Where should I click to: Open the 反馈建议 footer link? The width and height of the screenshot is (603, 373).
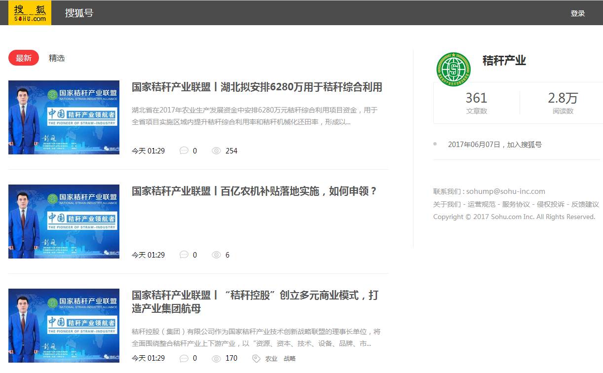point(585,204)
